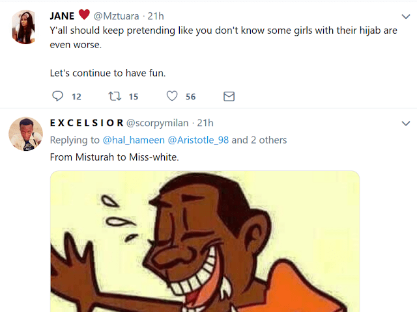Expand the options chevron on JANE's tweet
This screenshot has height=312, width=417.
[x=405, y=16]
